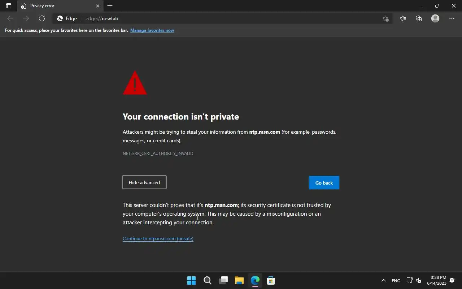Select the Privacy error tab
Screen dimensions: 462x289
[x=60, y=6]
